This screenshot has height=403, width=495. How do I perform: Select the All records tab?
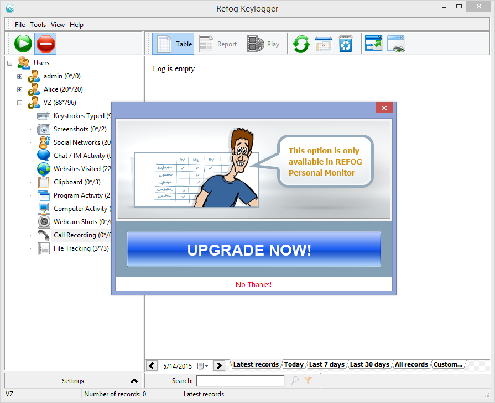411,364
